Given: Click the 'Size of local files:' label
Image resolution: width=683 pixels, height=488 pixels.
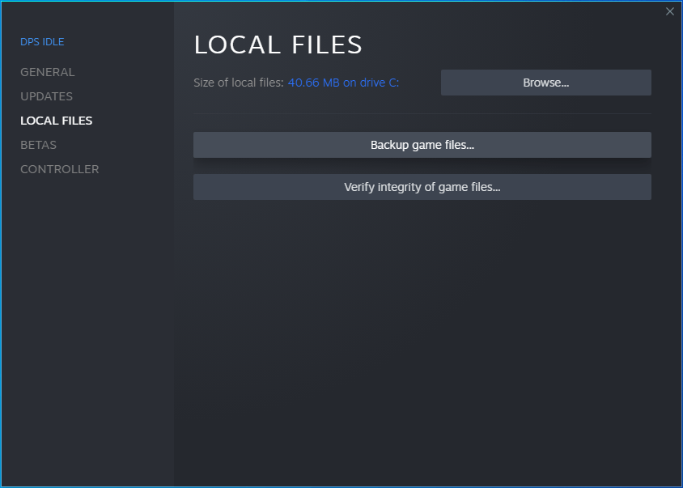Looking at the screenshot, I should tap(238, 83).
